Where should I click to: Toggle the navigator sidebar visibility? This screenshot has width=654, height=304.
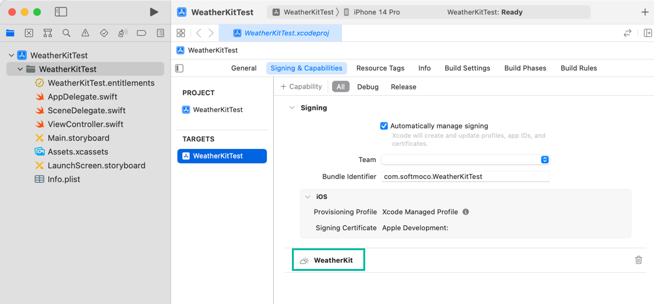coord(61,12)
